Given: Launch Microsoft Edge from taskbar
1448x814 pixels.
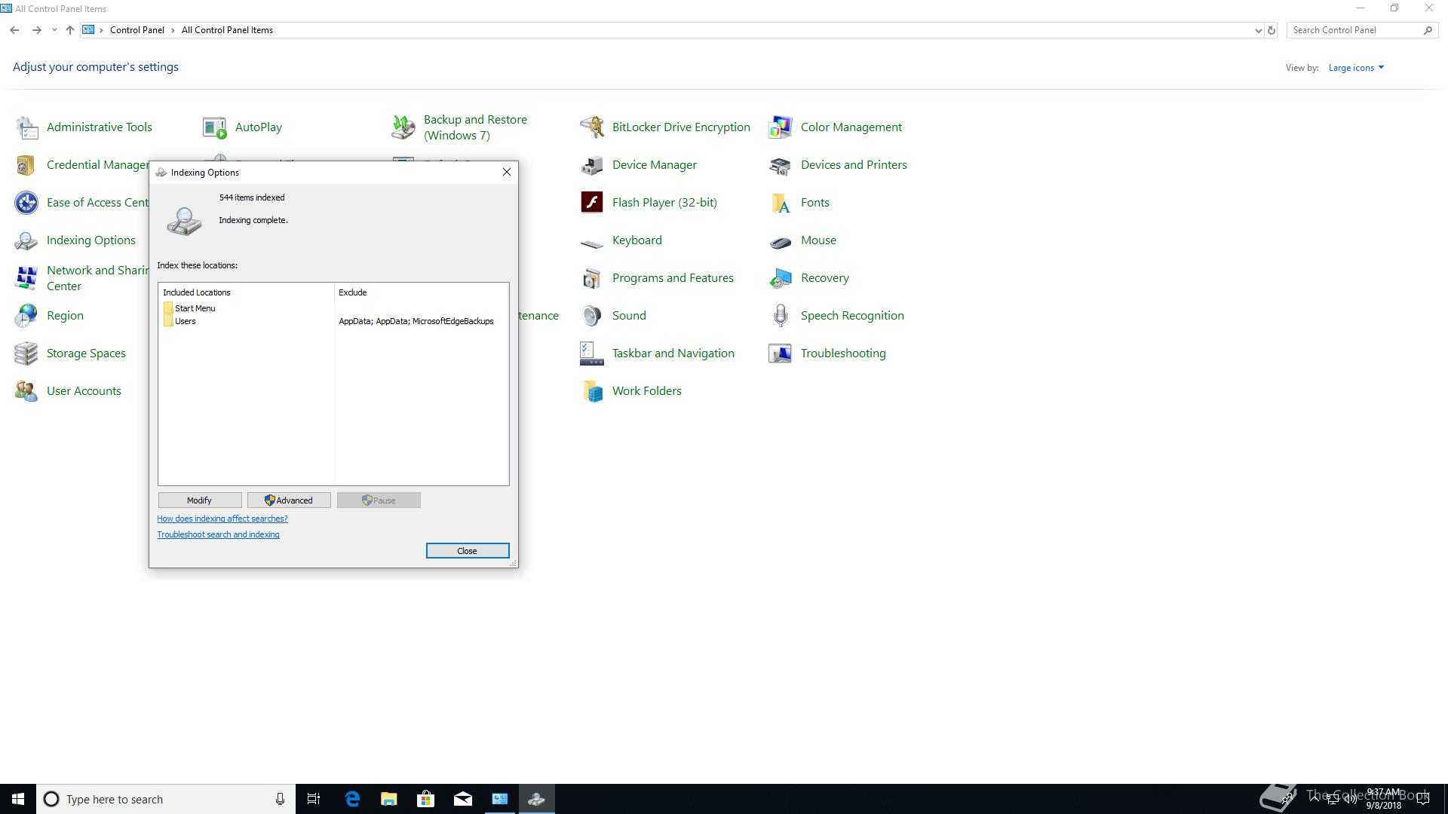Looking at the screenshot, I should (x=352, y=799).
